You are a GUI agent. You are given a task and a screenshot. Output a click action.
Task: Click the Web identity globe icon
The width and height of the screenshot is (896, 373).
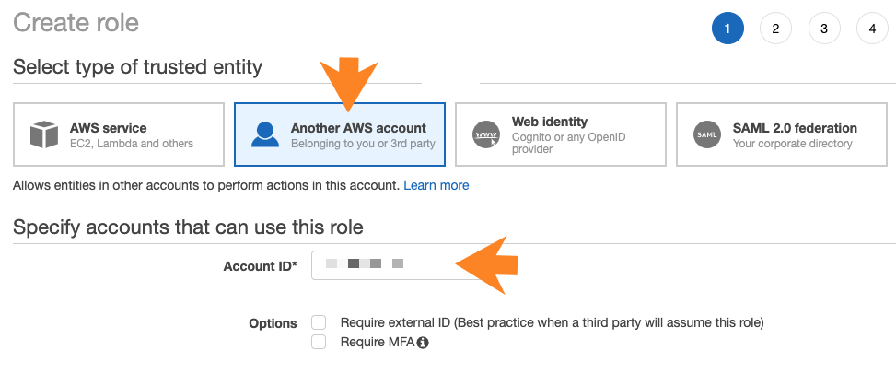pyautogui.click(x=486, y=134)
